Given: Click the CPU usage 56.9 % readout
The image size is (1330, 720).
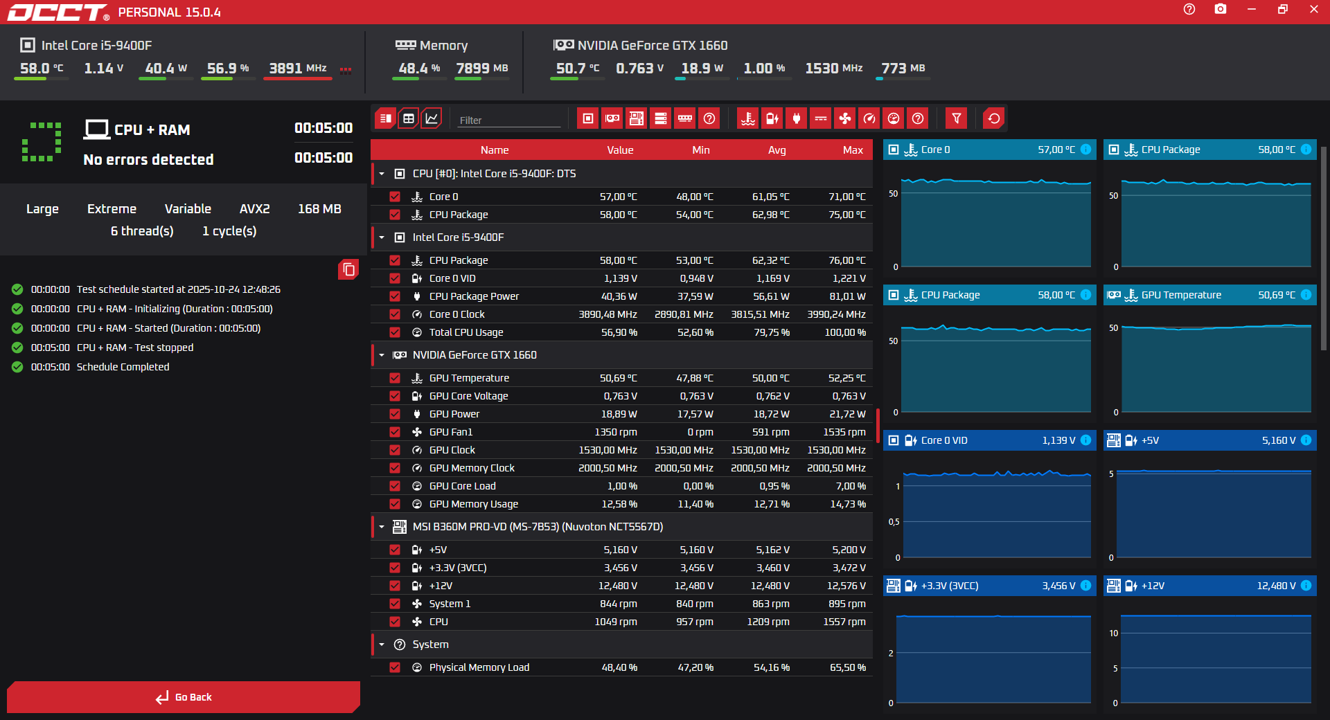Looking at the screenshot, I should (228, 69).
